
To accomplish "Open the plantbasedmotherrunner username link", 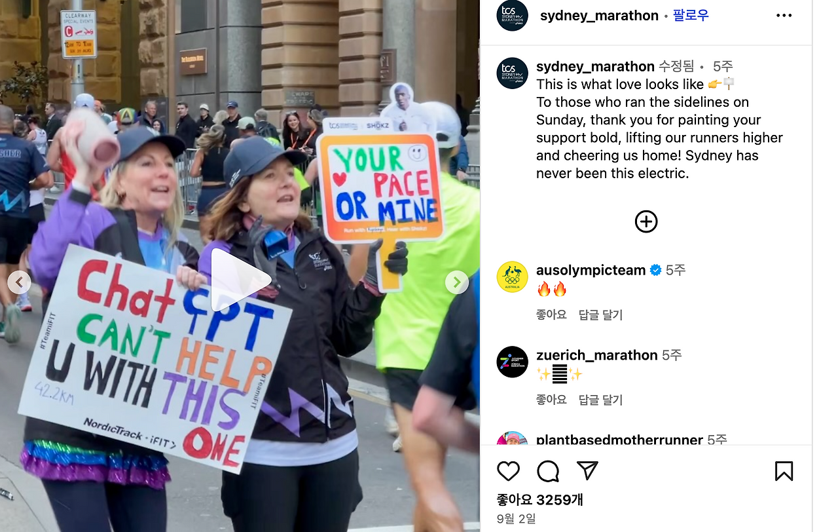I will [x=619, y=440].
